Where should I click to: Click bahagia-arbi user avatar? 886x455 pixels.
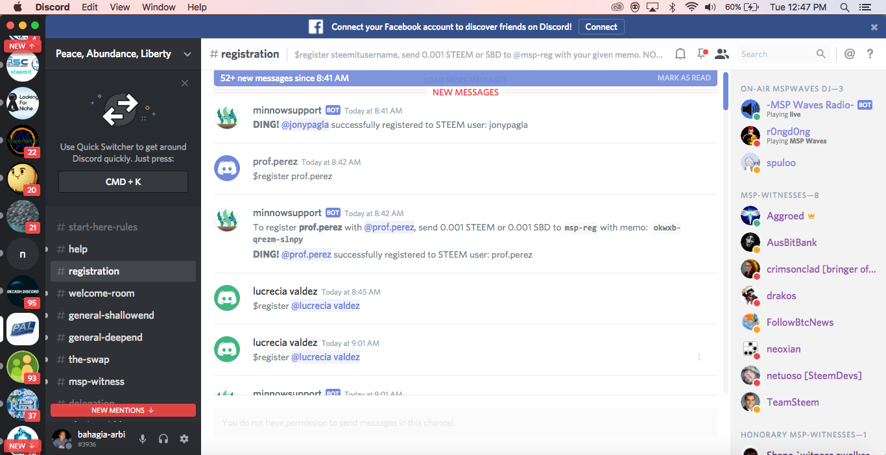tap(62, 439)
